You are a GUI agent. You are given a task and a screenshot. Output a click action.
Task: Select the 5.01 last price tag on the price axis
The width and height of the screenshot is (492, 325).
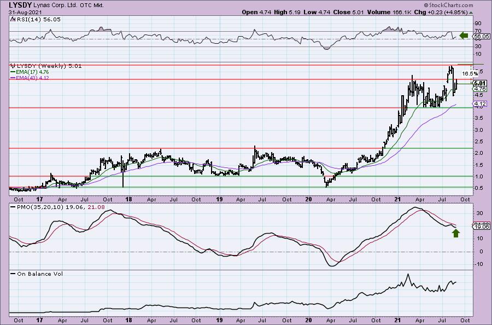[x=481, y=84]
